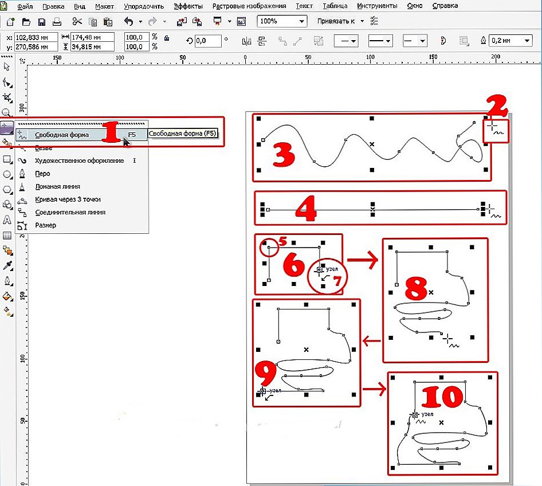Select the Crop tool
Screen dimensions: 542x486
(x=7, y=98)
